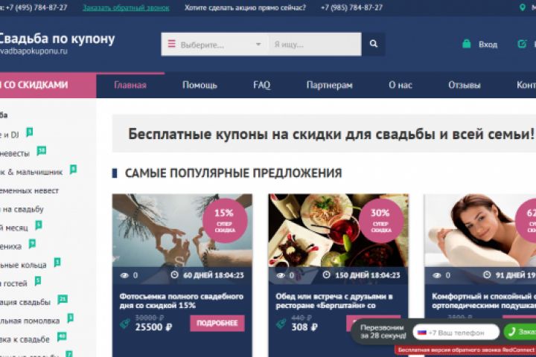Expand the dropdown arrow next to Выберите
Viewport: 536px width, 357px height.
pos(258,45)
